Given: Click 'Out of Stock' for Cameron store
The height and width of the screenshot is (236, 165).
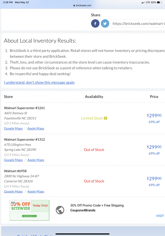Looking at the screenshot, I should click(94, 181).
